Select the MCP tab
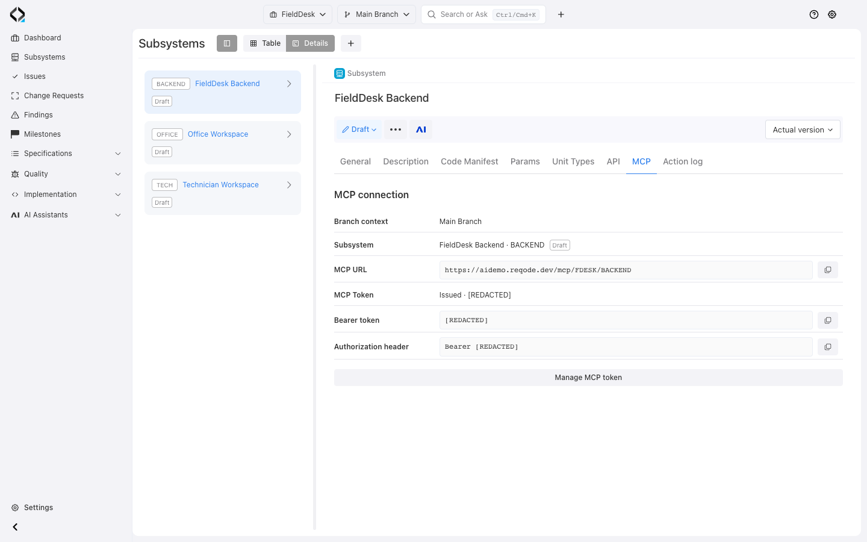 pos(641,161)
